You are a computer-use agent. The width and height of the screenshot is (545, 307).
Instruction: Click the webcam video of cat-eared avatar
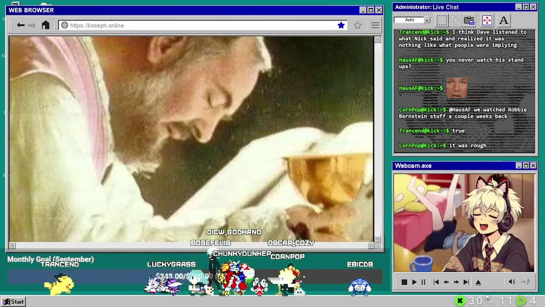pos(464,223)
